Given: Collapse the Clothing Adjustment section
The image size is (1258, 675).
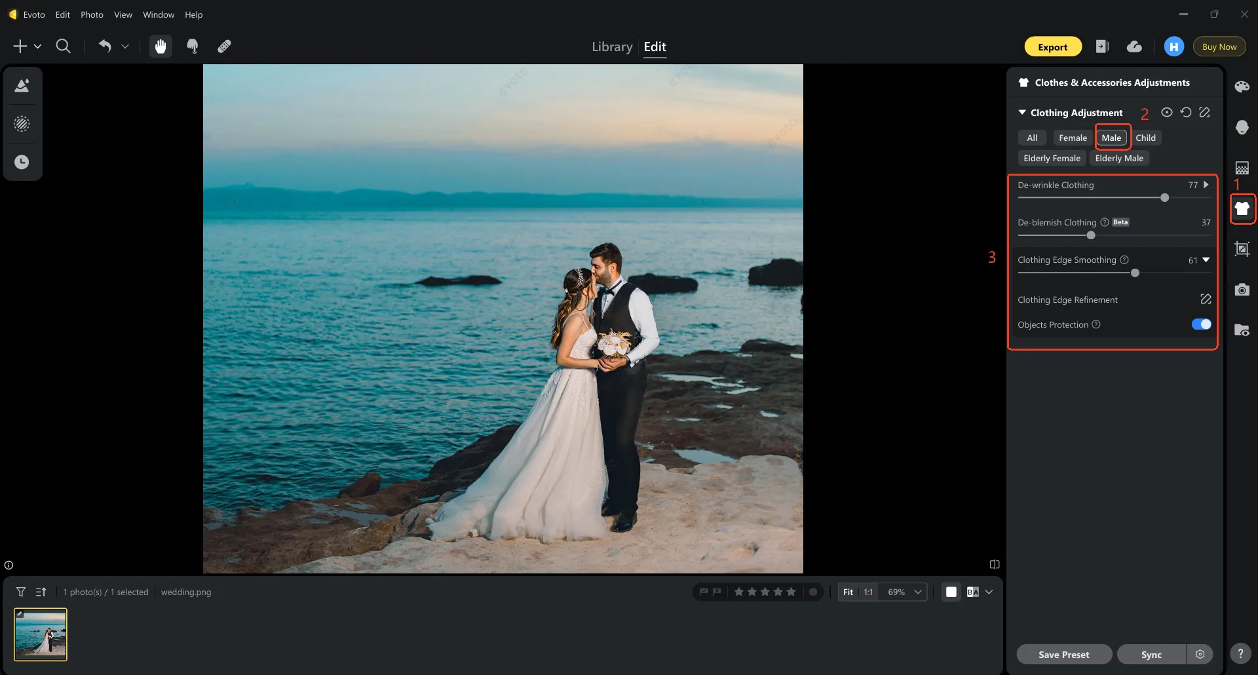Looking at the screenshot, I should click(x=1022, y=113).
